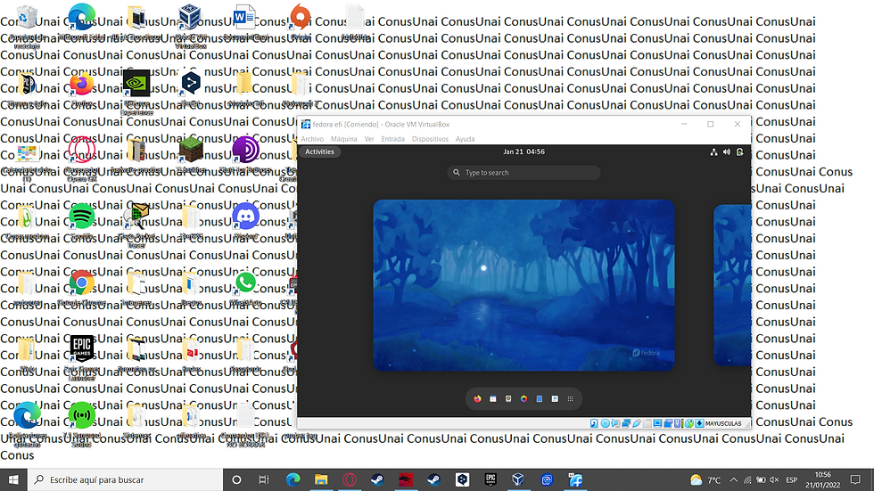This screenshot has height=491, width=874.
Task: Select the Google Chrome desktop shortcut
Action: tap(82, 288)
